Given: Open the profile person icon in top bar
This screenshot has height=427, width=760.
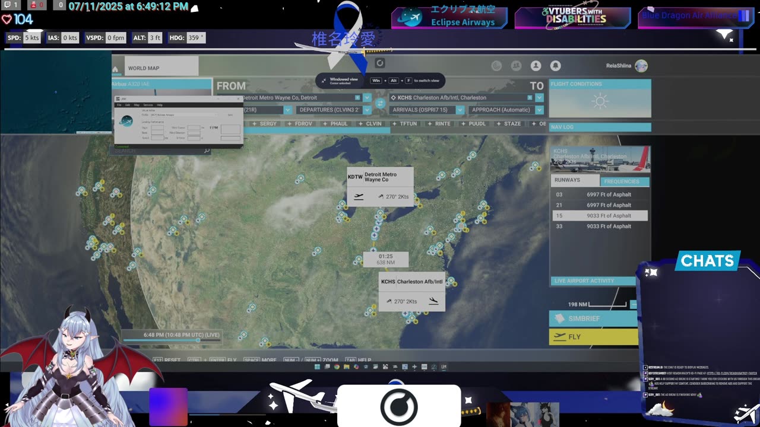Looking at the screenshot, I should point(536,66).
